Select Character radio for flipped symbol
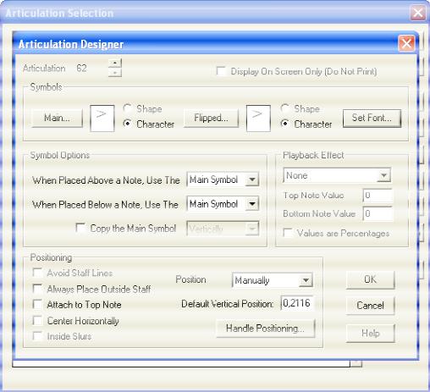Image resolution: width=430 pixels, height=392 pixels. click(284, 124)
